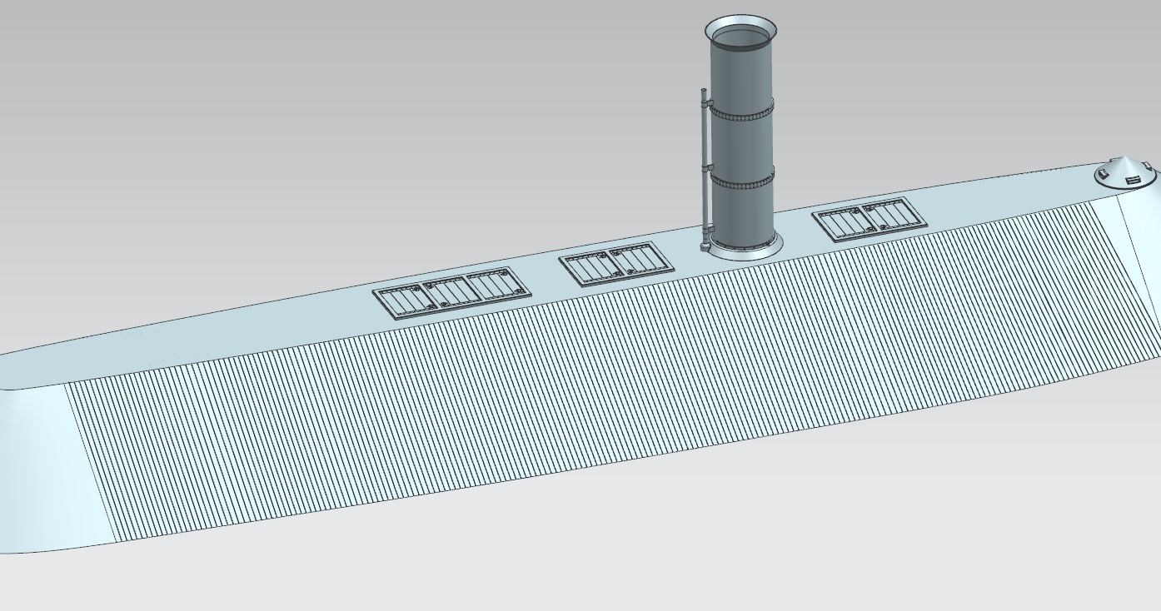Select the right panel of triple hatch
The height and width of the screenshot is (611, 1161).
coord(496,283)
